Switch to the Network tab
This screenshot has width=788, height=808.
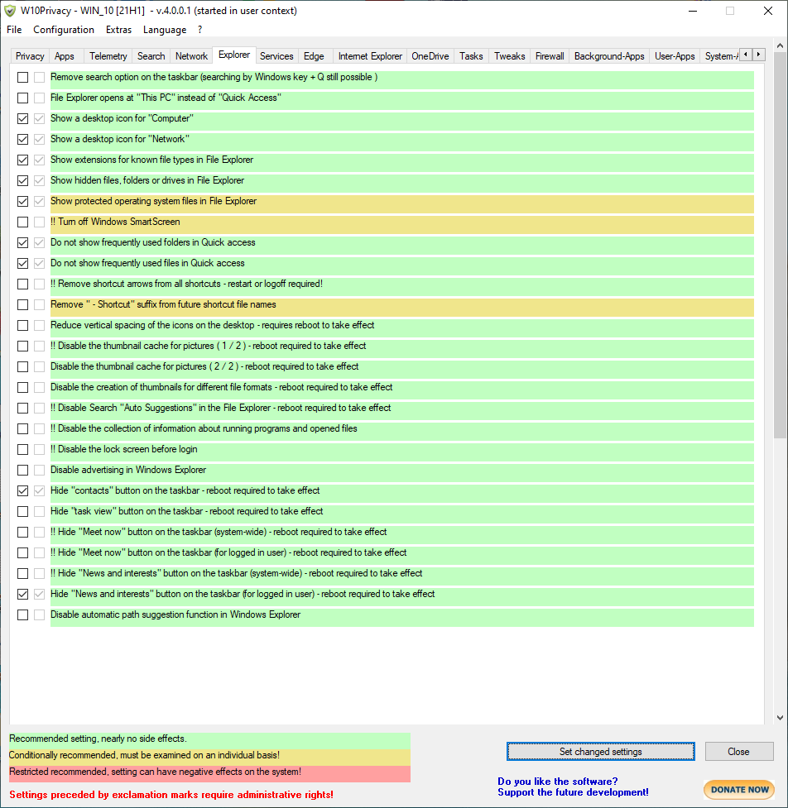(191, 56)
